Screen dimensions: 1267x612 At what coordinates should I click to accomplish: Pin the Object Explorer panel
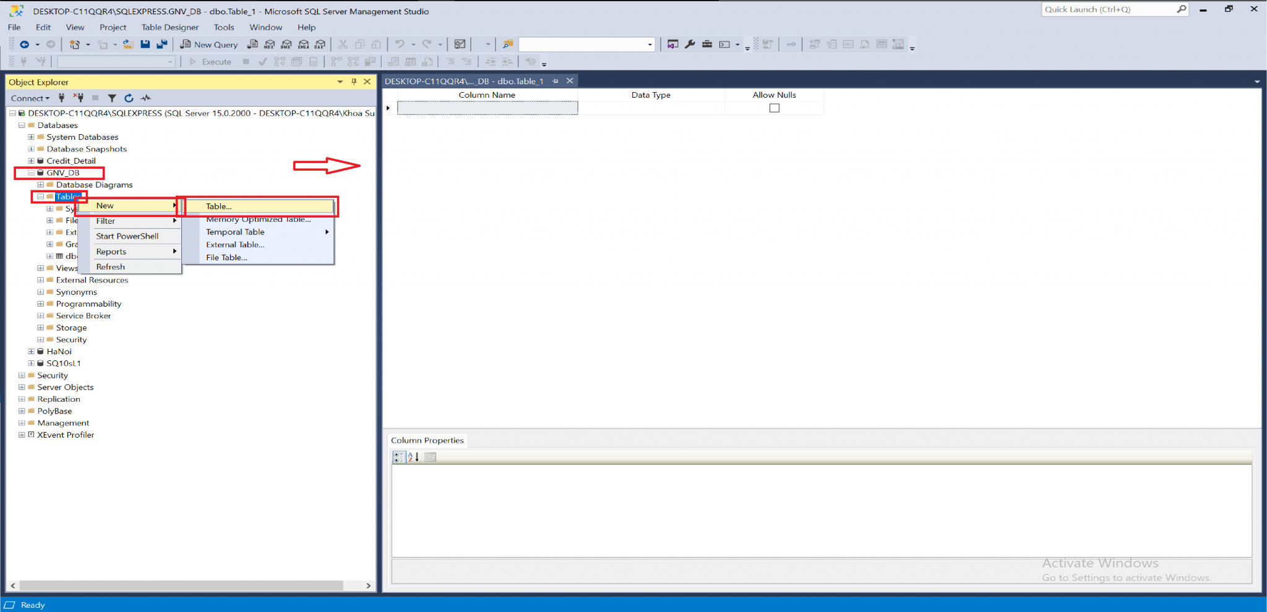(x=353, y=82)
